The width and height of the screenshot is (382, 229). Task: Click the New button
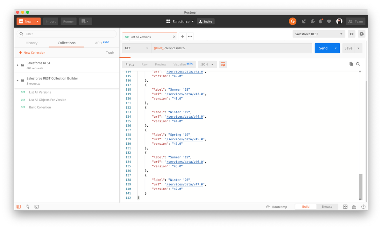pyautogui.click(x=25, y=21)
